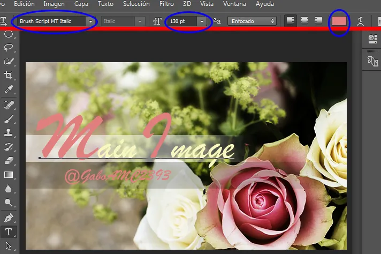Open the 130 pt font size dropdown

point(202,21)
